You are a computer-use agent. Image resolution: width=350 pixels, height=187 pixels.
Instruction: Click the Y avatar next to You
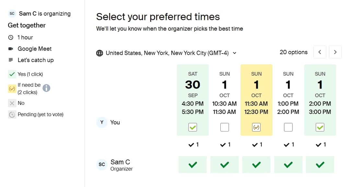[x=102, y=122]
